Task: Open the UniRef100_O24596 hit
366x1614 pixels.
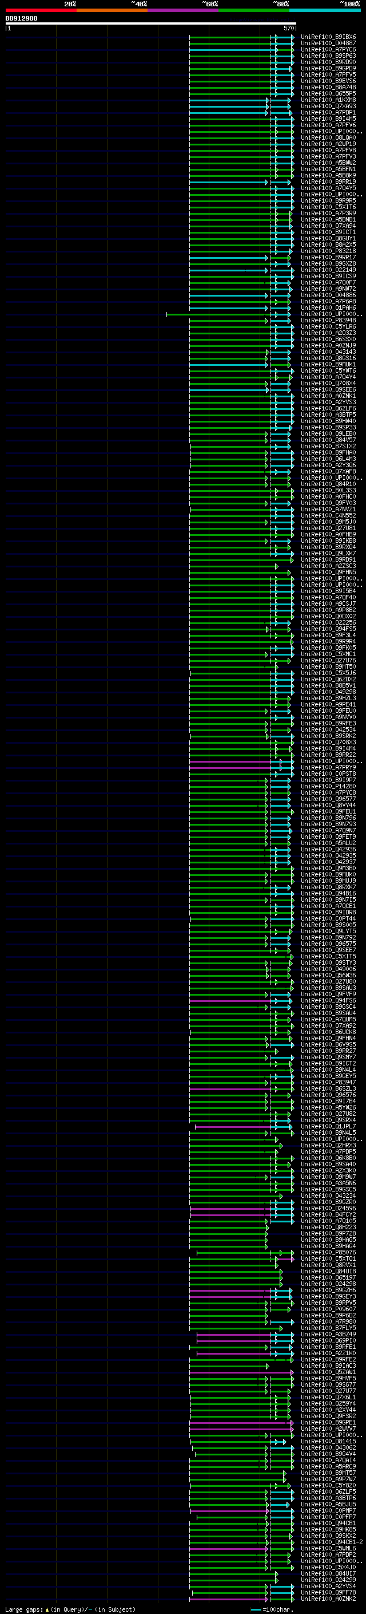Action: (x=328, y=1208)
